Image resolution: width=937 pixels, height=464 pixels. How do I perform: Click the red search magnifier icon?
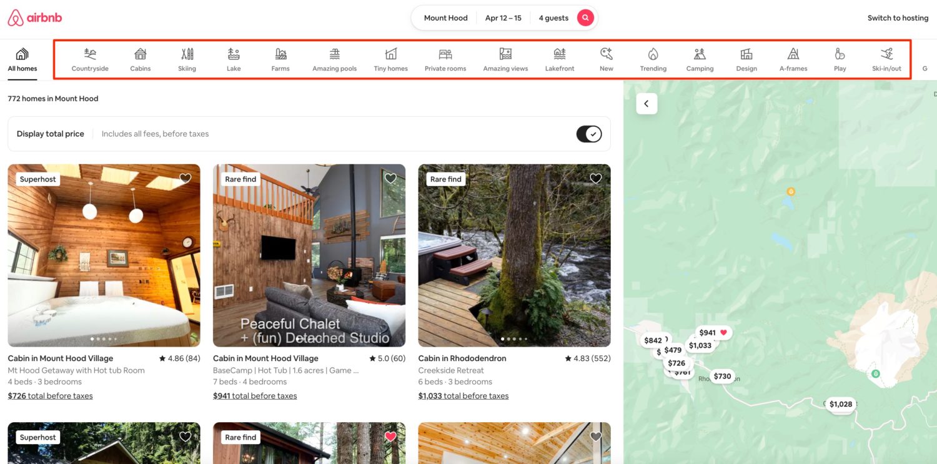[585, 17]
